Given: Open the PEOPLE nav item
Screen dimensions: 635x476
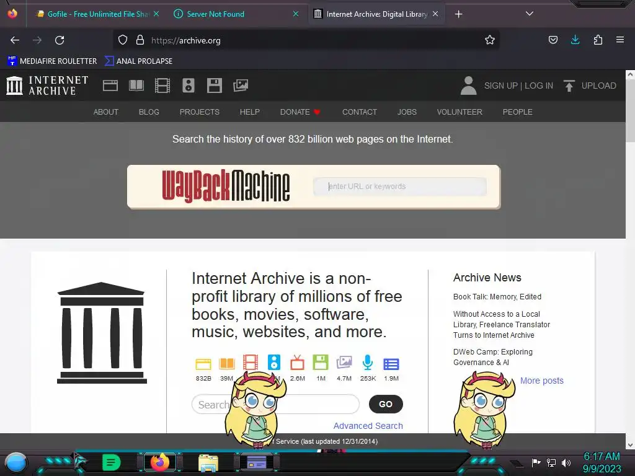Looking at the screenshot, I should pyautogui.click(x=518, y=112).
